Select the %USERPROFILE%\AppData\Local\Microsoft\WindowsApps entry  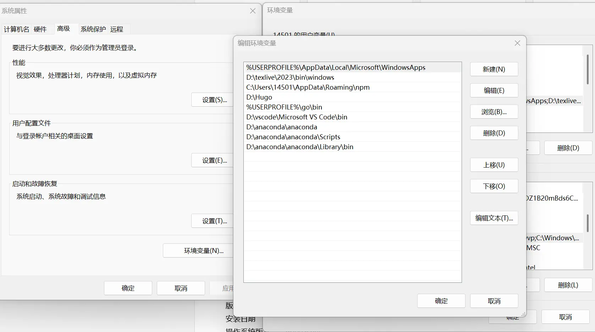point(352,67)
